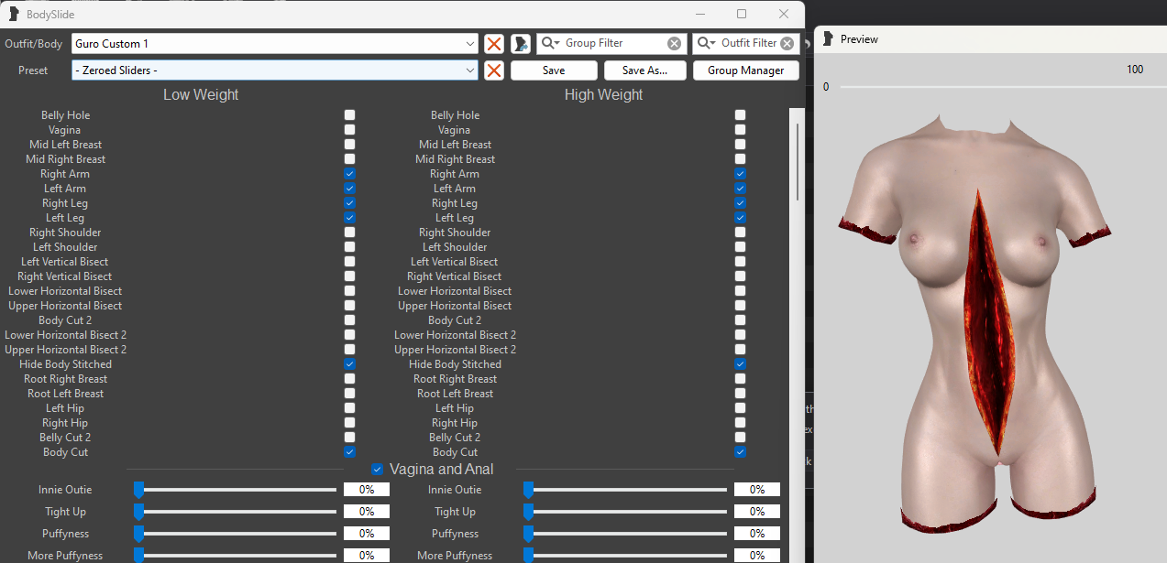Image resolution: width=1167 pixels, height=563 pixels.
Task: Uncheck Low Weight Left Leg
Action: coord(349,218)
